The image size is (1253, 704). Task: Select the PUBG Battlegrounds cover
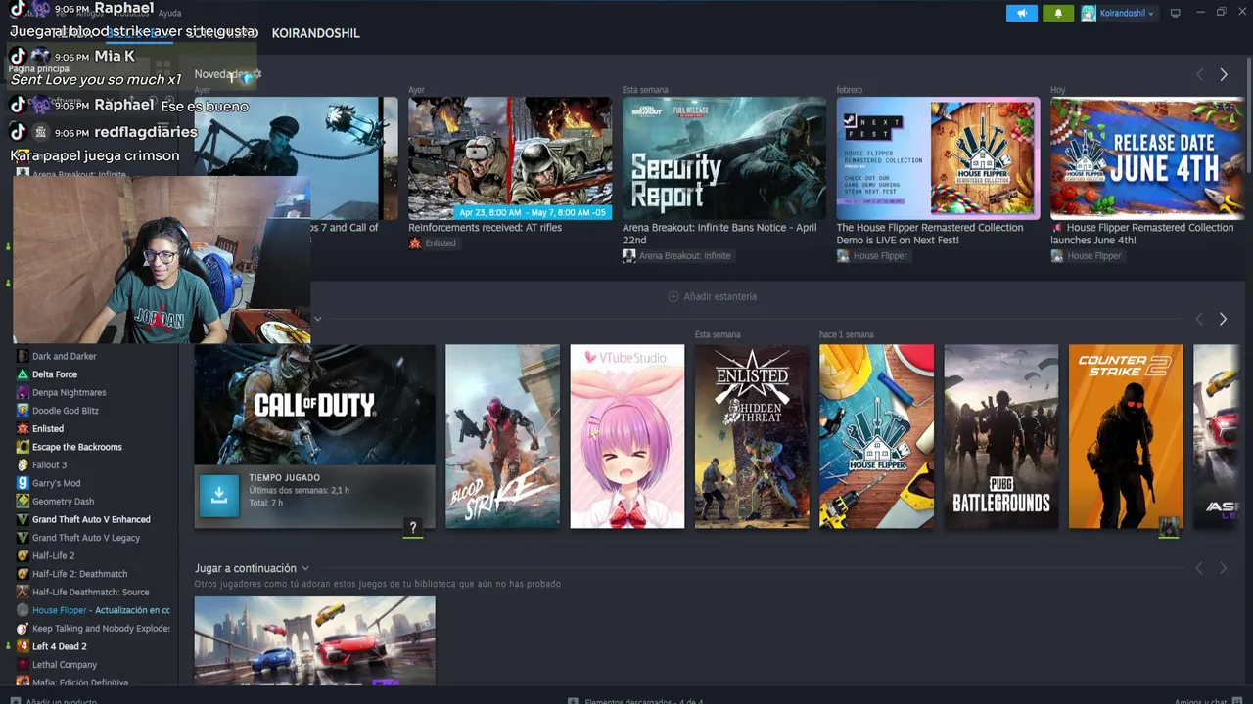tap(1001, 436)
